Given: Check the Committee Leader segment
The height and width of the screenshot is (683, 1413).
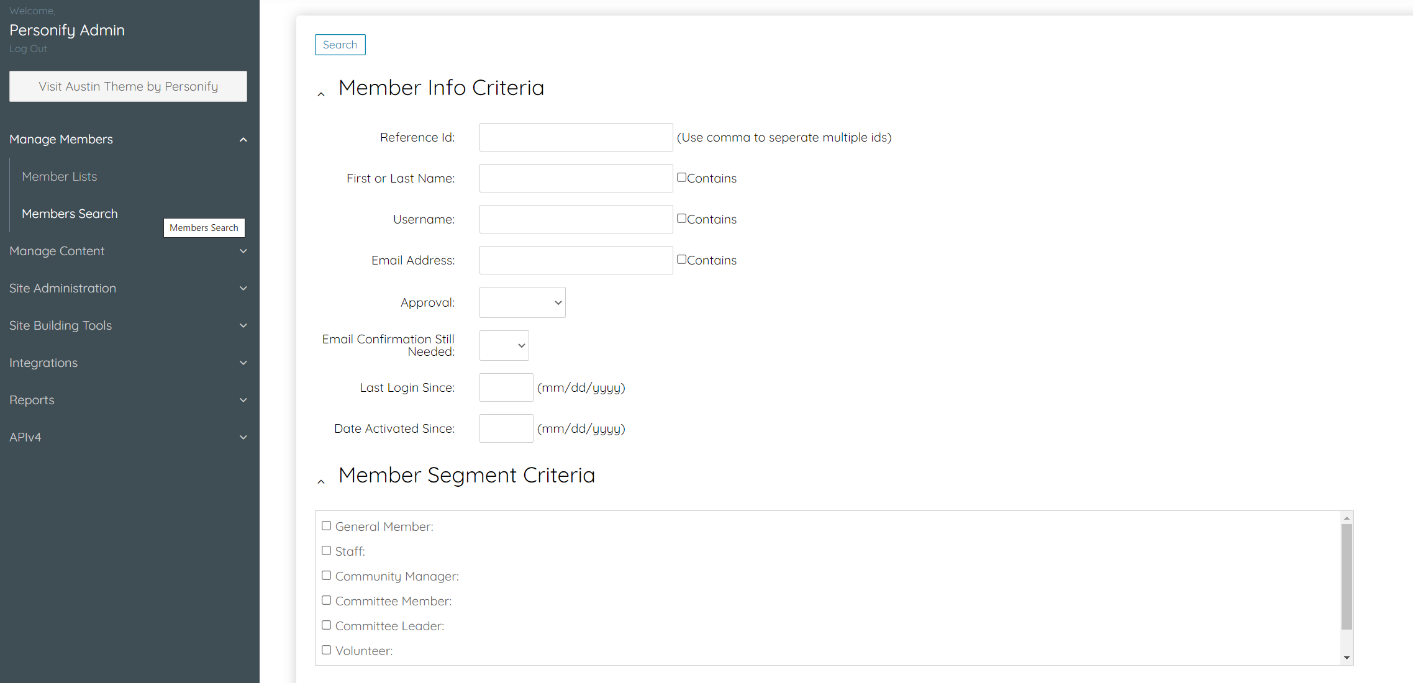Looking at the screenshot, I should (x=326, y=625).
